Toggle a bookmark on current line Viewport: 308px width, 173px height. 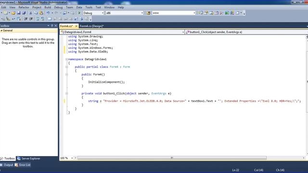[50, 19]
